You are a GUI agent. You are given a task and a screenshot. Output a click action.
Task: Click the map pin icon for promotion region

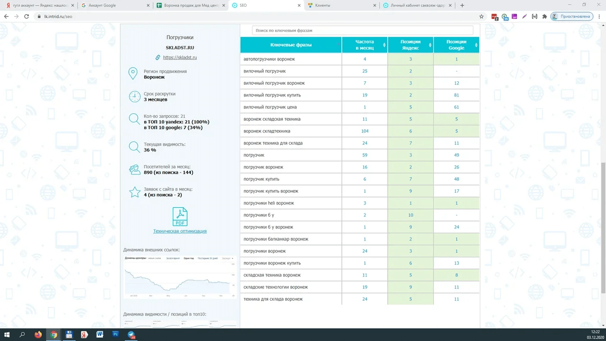(x=133, y=74)
